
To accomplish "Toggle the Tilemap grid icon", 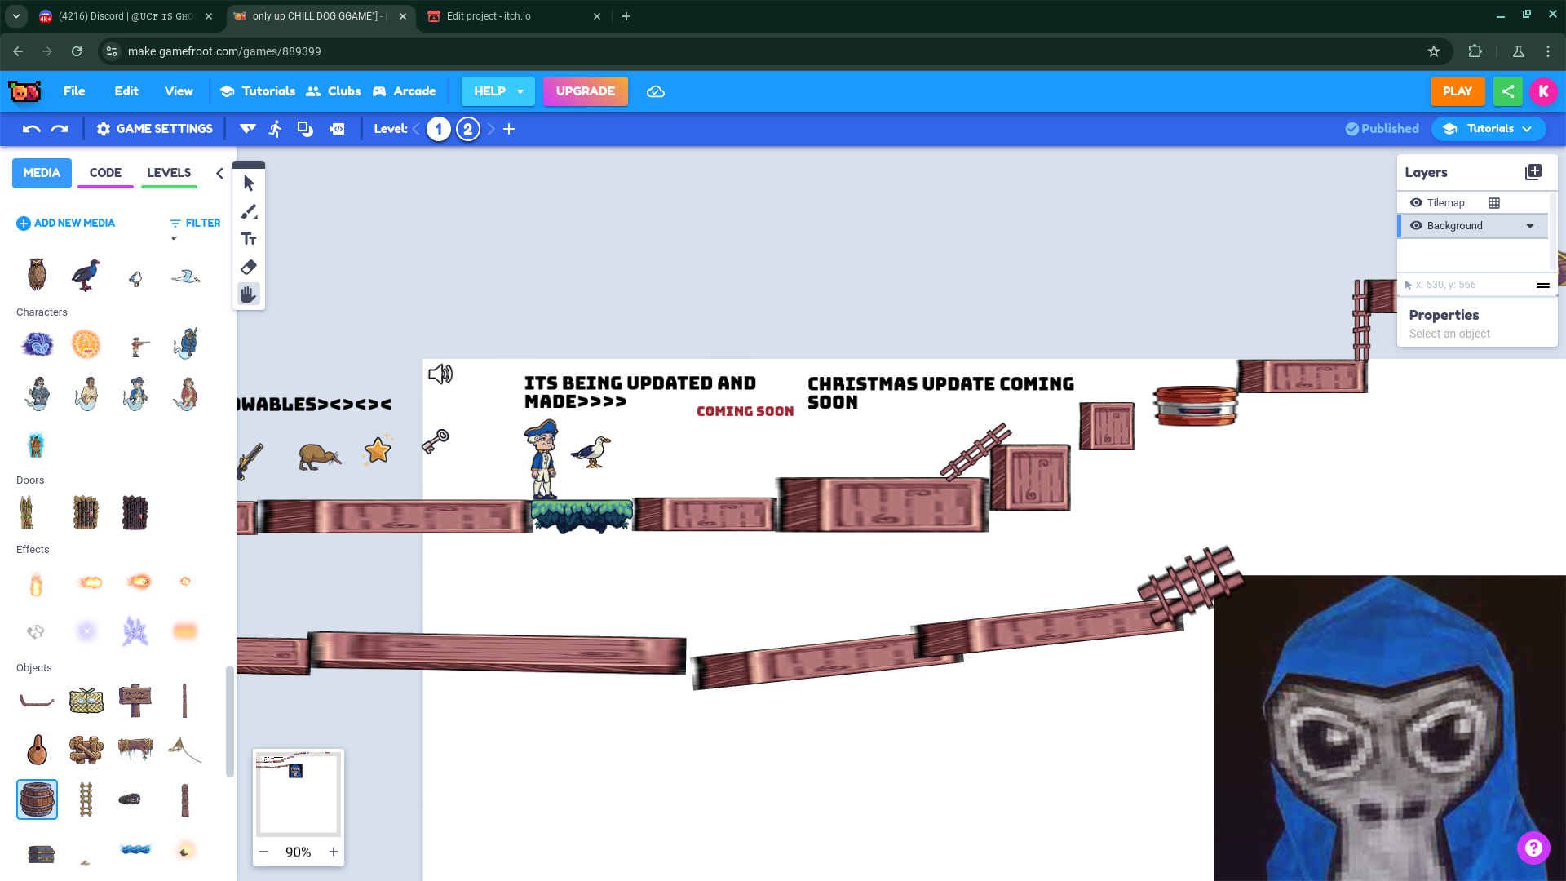I will [1494, 203].
